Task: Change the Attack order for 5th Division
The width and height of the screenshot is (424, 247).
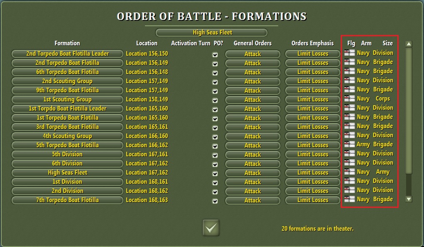Action: point(252,154)
